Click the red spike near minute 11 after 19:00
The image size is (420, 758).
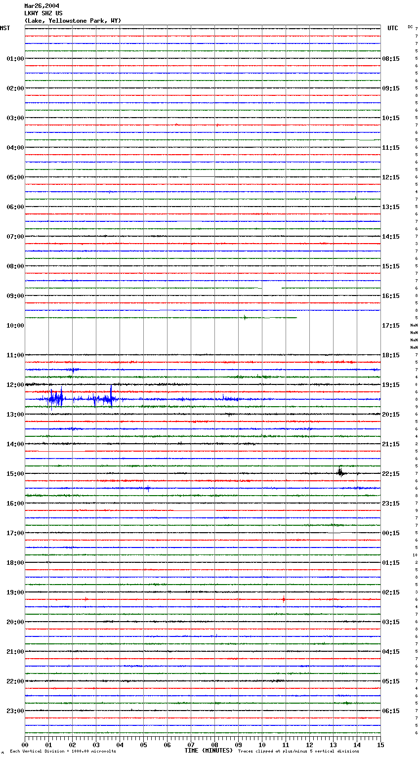(284, 599)
